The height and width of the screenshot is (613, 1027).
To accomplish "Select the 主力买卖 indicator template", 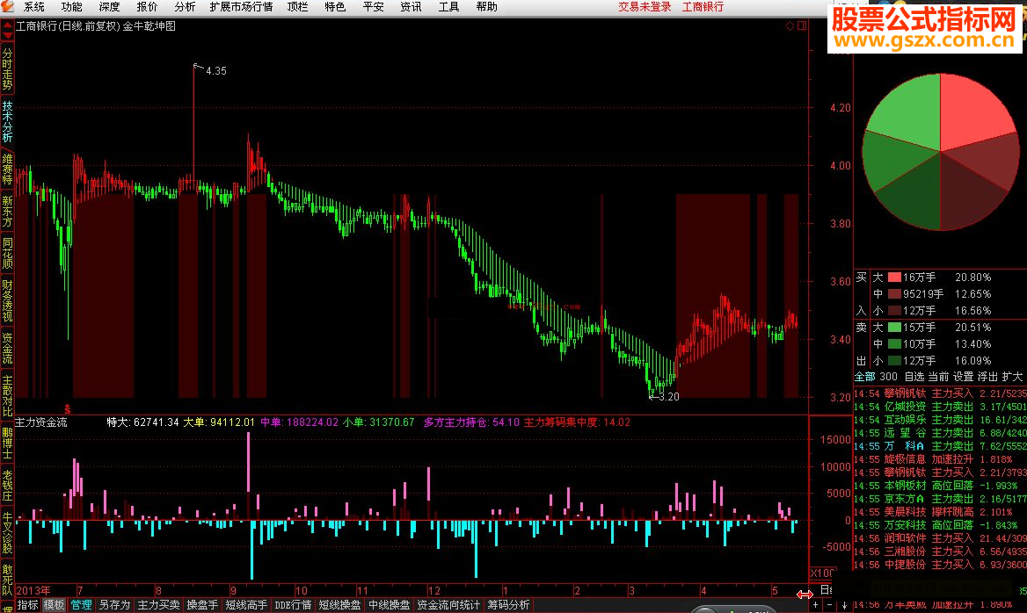I will pyautogui.click(x=158, y=605).
